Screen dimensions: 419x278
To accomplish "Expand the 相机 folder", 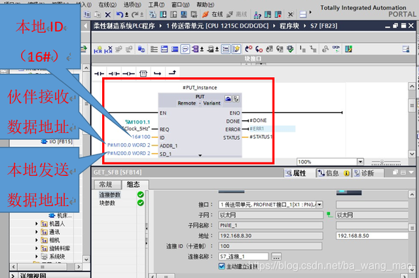I will click(37, 240).
